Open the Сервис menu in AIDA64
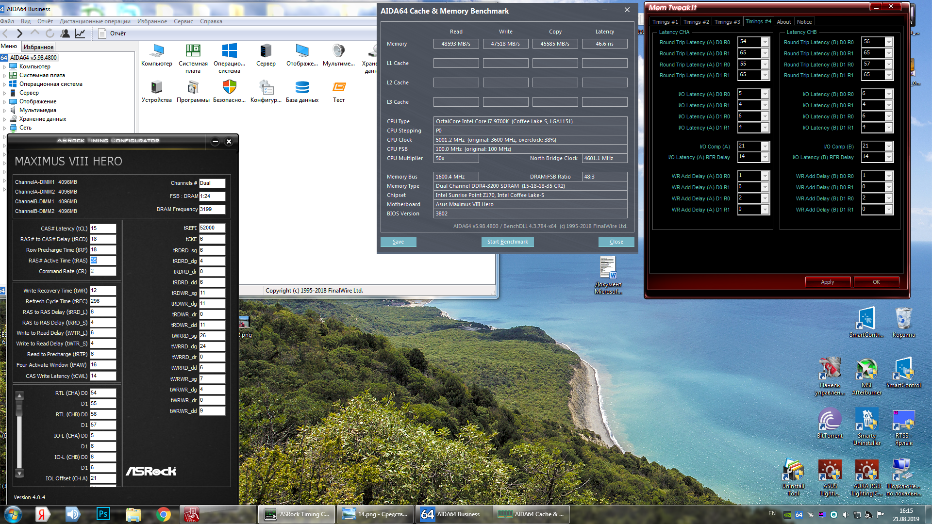Screen dimensions: 932x524 [x=183, y=21]
